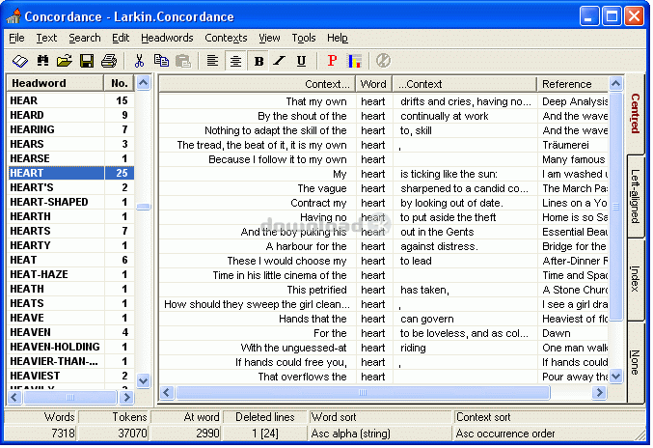Click the binoculars find icon
The height and width of the screenshot is (448, 653).
click(x=41, y=61)
